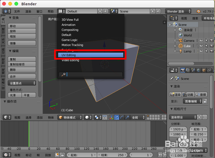Add a new screen layout
This screenshot has height=158, width=215.
[x=100, y=11]
